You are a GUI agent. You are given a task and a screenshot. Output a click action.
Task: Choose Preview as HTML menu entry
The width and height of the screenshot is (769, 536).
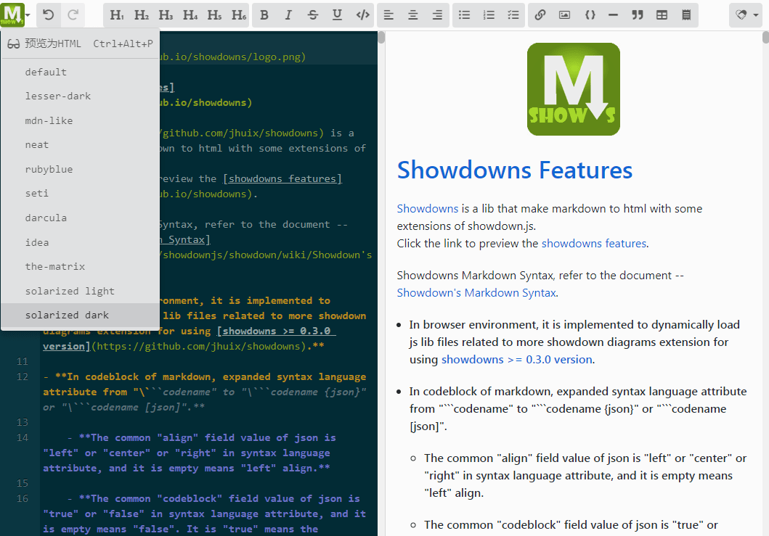tap(81, 44)
